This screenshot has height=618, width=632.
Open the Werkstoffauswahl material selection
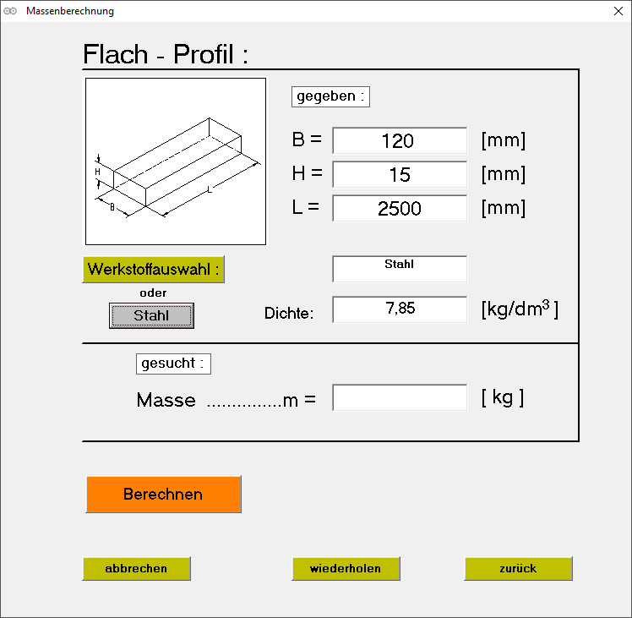pos(154,270)
